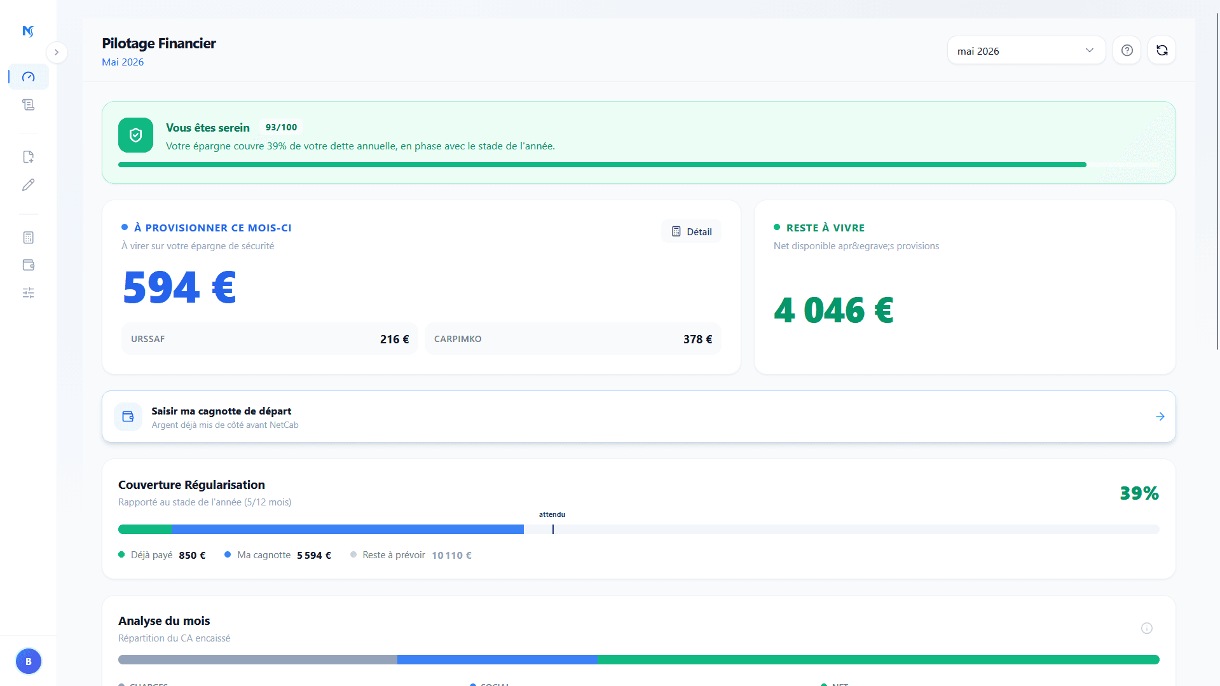The height and width of the screenshot is (686, 1220).
Task: Click the Couverture Régularisation progress bar
Action: point(639,529)
